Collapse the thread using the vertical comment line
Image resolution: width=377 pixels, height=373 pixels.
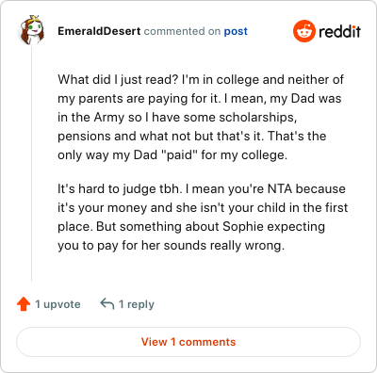pyautogui.click(x=31, y=163)
